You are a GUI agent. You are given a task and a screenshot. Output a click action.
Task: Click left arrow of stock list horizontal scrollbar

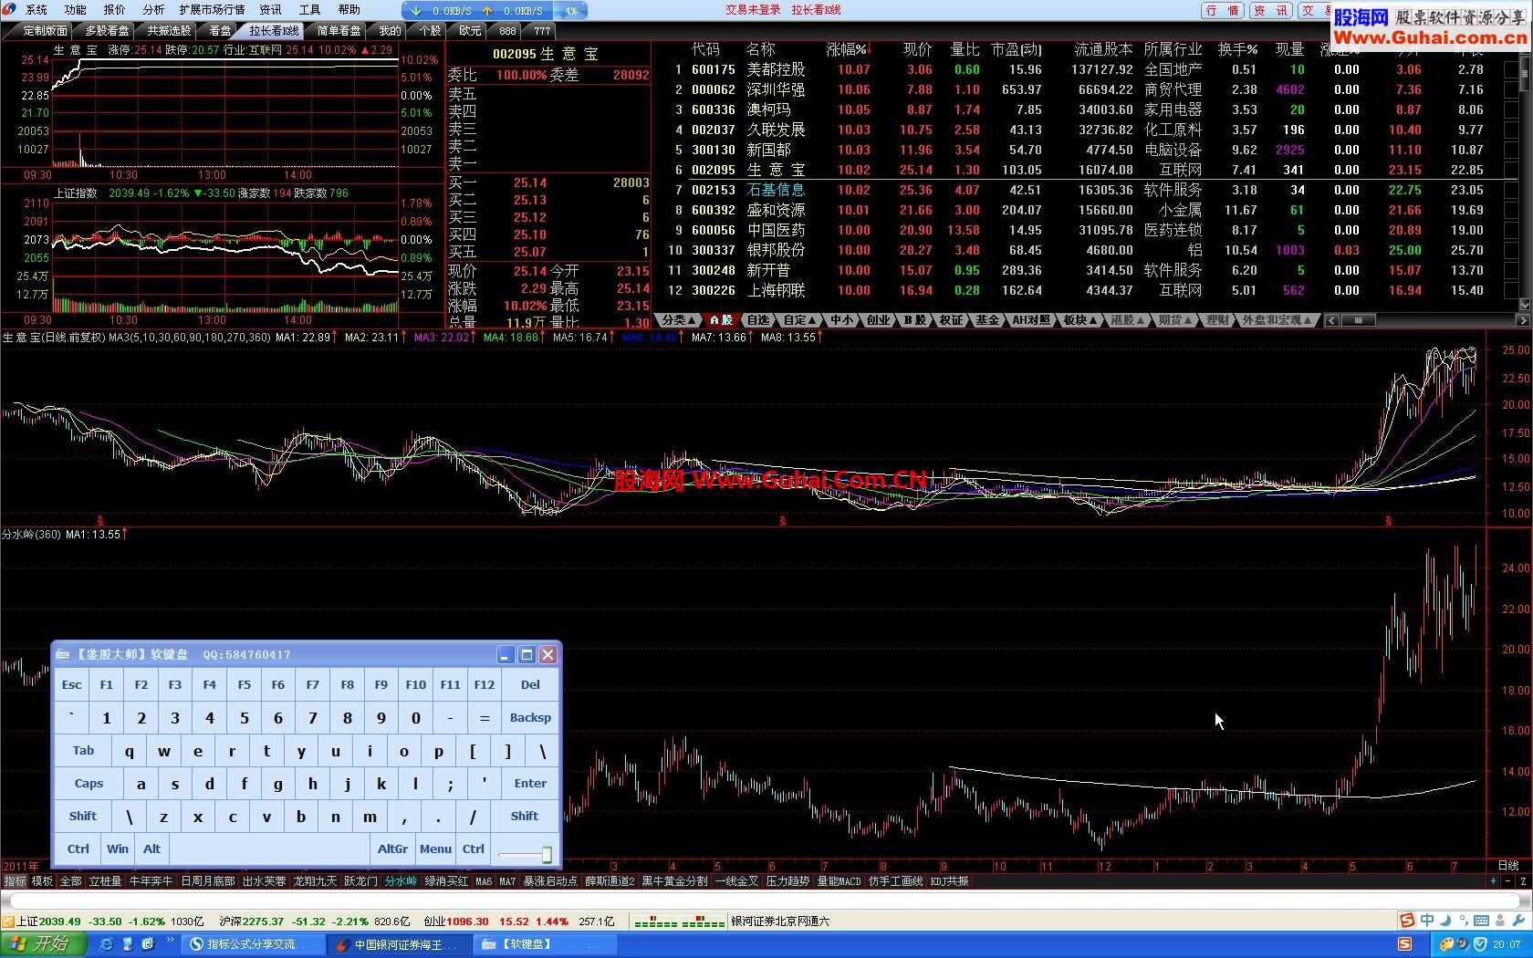1332,320
